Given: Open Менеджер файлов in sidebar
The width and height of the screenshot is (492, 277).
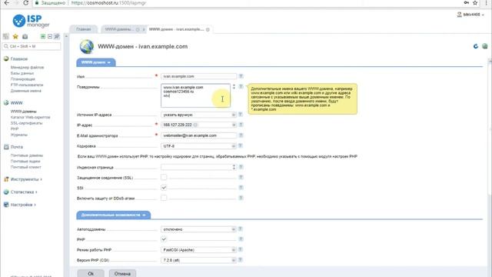Looking at the screenshot, I should pyautogui.click(x=28, y=67).
